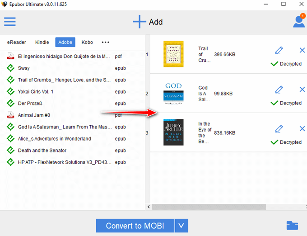Remove In the Eye of the Beholder from list

[302, 128]
